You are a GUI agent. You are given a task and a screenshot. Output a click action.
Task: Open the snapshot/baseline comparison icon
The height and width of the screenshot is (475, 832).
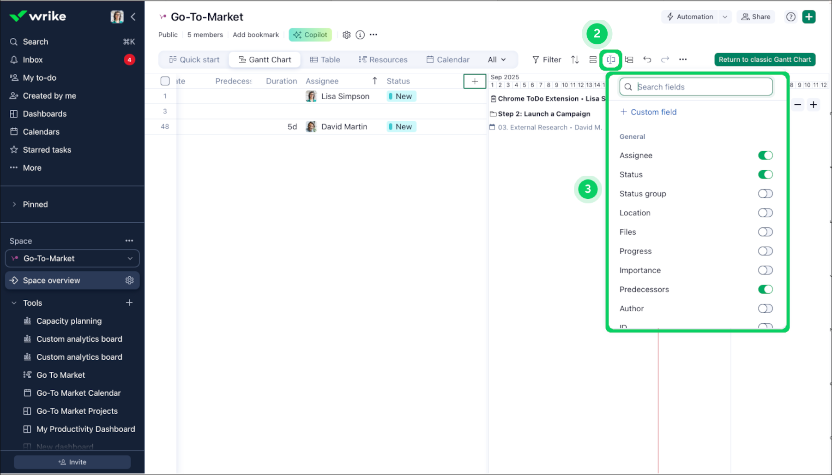[629, 59]
